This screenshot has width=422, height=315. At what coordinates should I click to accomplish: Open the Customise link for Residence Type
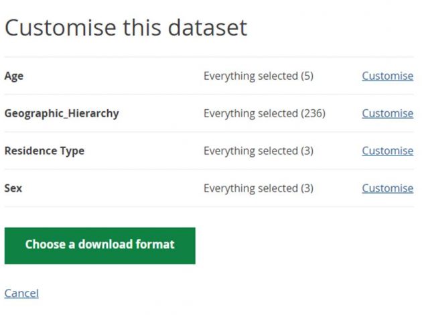[x=388, y=151]
